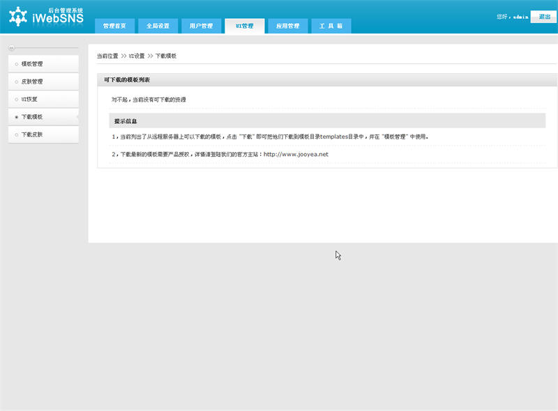Screen dimensions: 558x411
Task: Click the 可下载的模板列表 panel header
Action: [327, 80]
